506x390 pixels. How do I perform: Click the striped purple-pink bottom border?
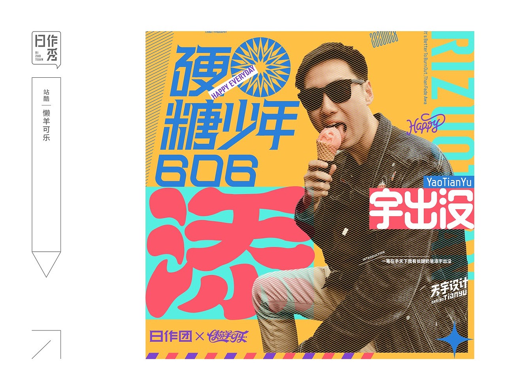tap(259, 356)
